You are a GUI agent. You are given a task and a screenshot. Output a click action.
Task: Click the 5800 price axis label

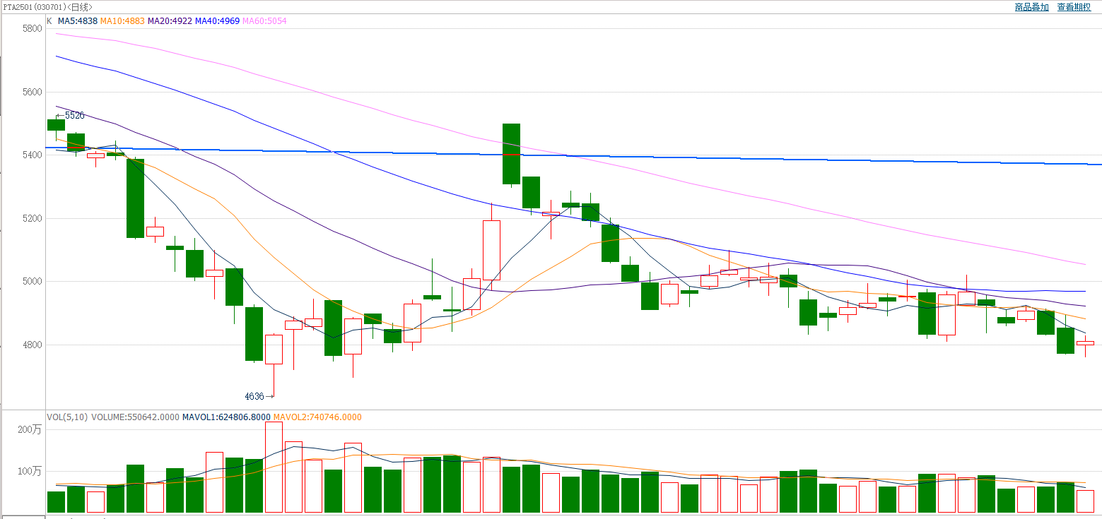pyautogui.click(x=33, y=29)
